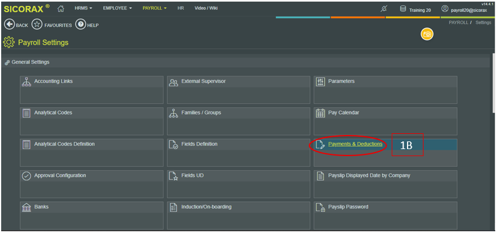Open the HRMS dropdown menu
The image size is (497, 233).
(84, 9)
